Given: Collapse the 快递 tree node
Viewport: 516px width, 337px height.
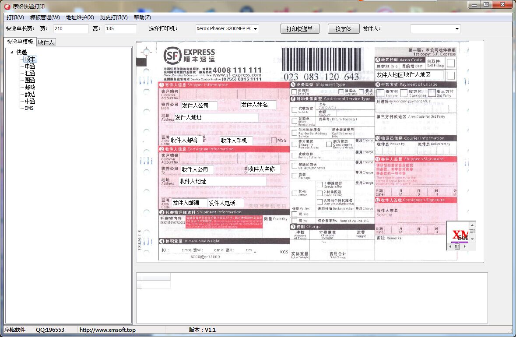Looking at the screenshot, I should click(12, 52).
